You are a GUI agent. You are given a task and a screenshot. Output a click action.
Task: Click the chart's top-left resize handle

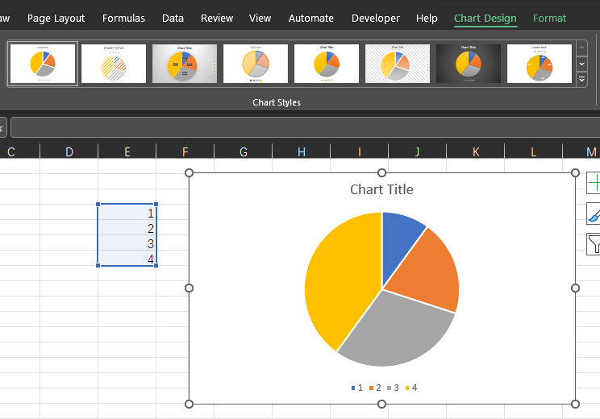pyautogui.click(x=189, y=172)
